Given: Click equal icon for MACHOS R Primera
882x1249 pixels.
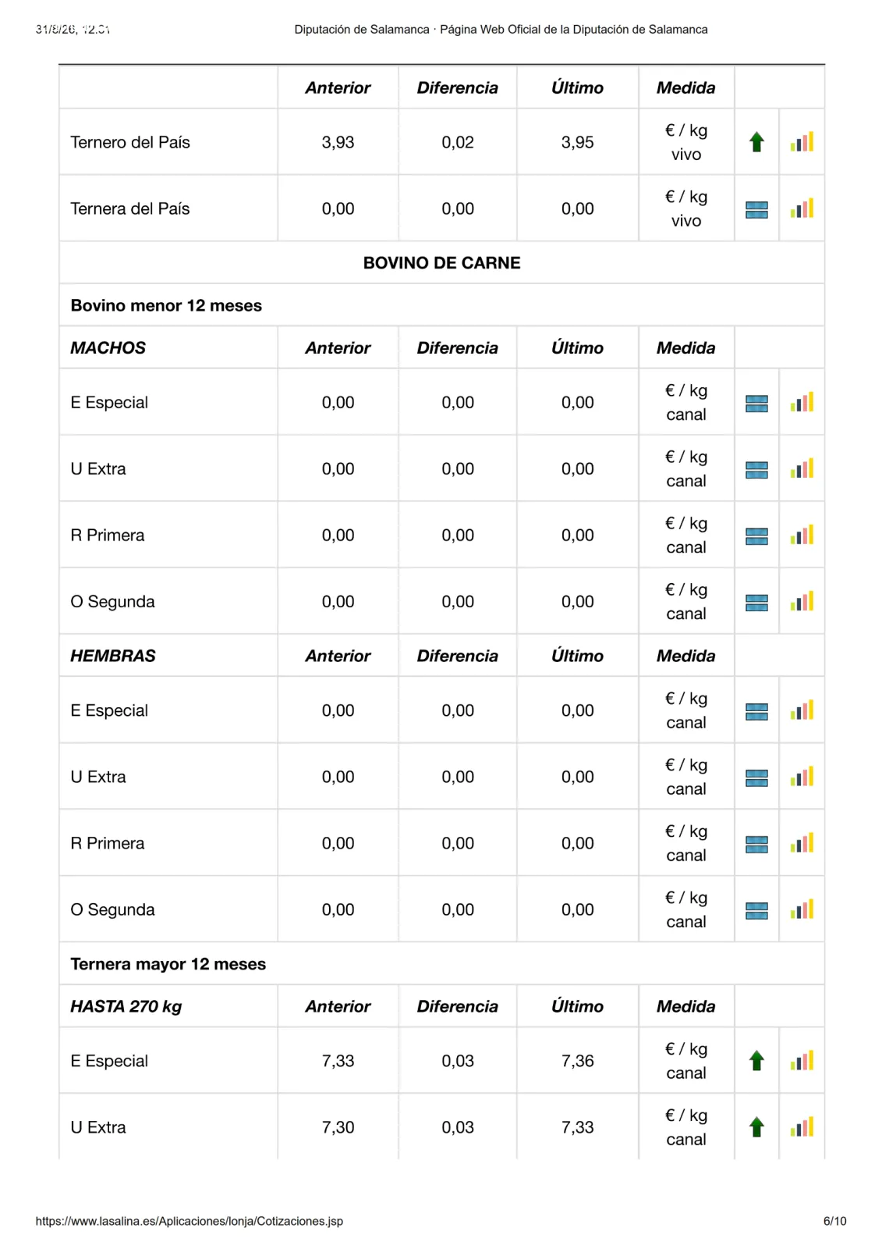Looking at the screenshot, I should click(756, 536).
